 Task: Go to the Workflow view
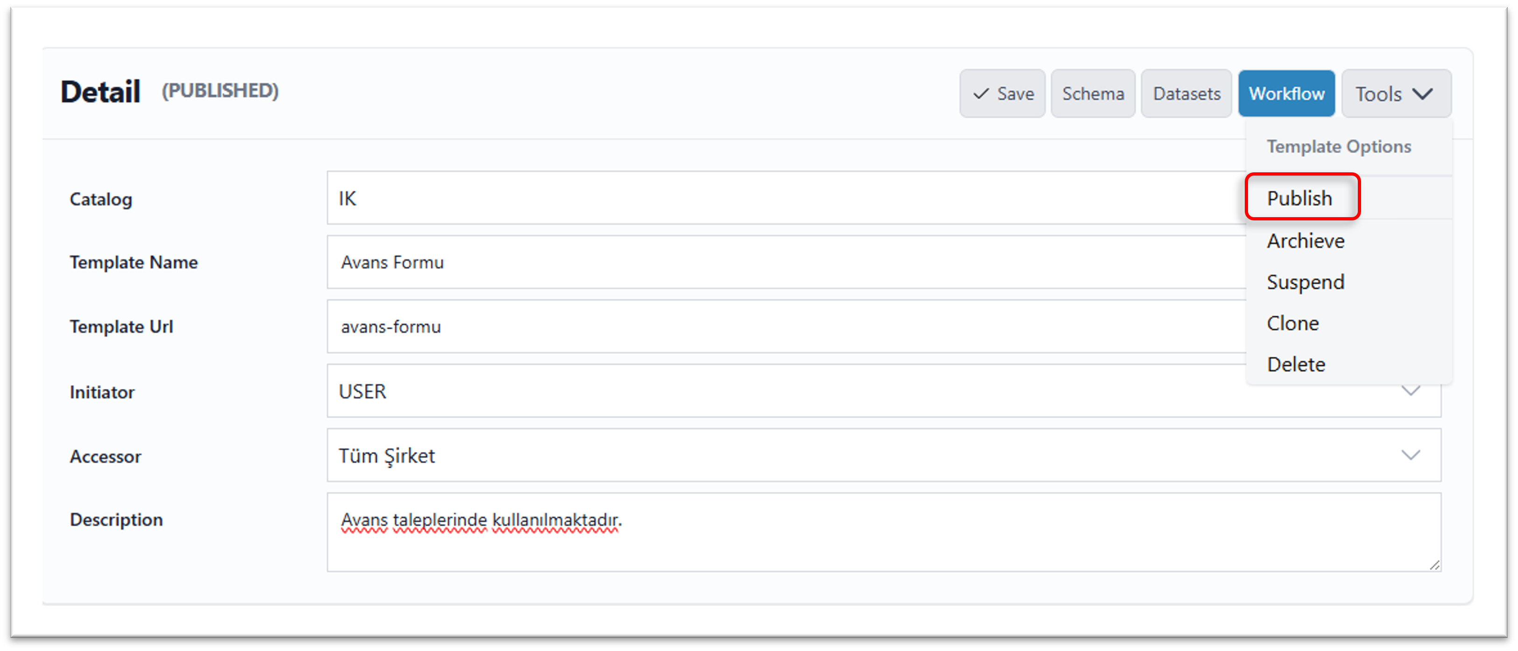(1286, 94)
